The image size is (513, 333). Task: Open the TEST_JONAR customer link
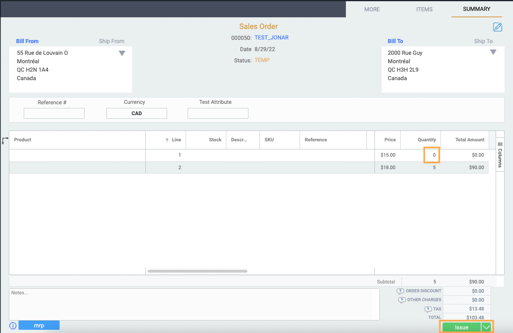point(271,37)
